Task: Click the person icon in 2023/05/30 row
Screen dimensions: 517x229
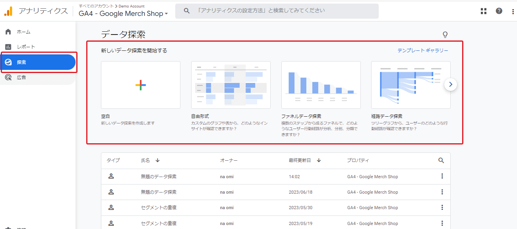Action: pyautogui.click(x=111, y=208)
